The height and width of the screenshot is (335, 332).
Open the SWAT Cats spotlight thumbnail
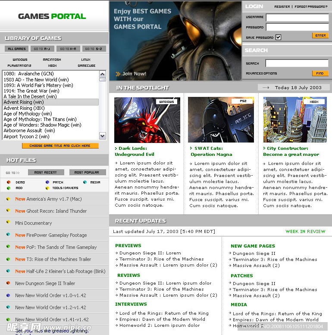(x=221, y=120)
